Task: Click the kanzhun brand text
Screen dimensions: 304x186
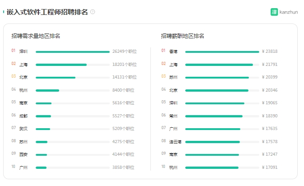Action: (x=289, y=12)
